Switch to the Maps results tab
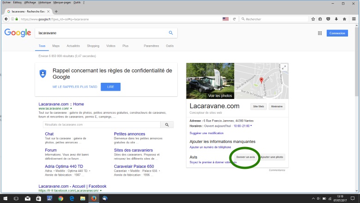 [56, 46]
